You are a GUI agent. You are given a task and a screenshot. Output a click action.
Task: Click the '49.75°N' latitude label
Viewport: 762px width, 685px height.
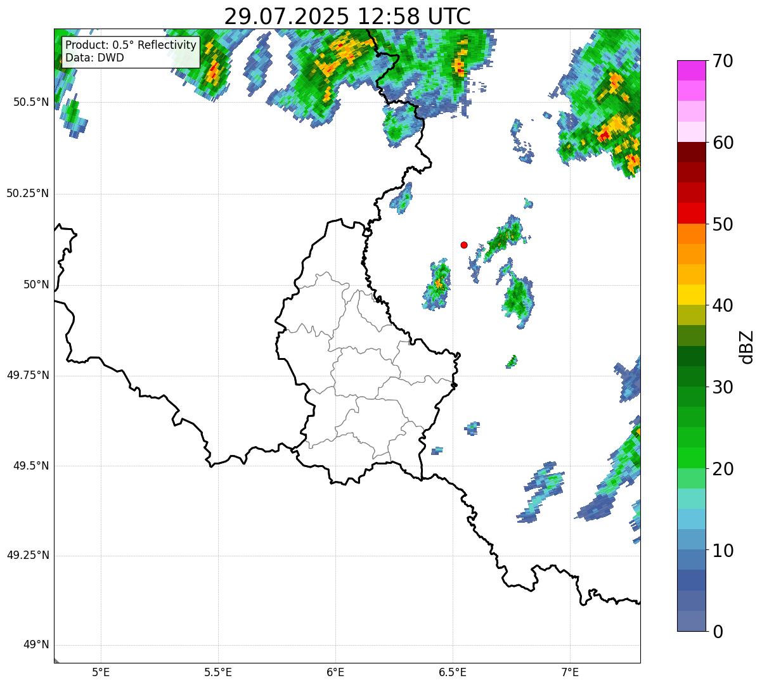point(27,375)
